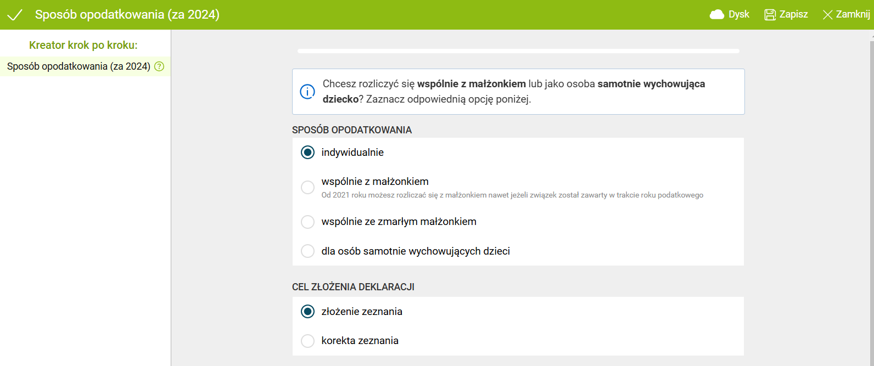Click the floppy disk Zapisz icon
This screenshot has height=366, width=874.
click(770, 15)
